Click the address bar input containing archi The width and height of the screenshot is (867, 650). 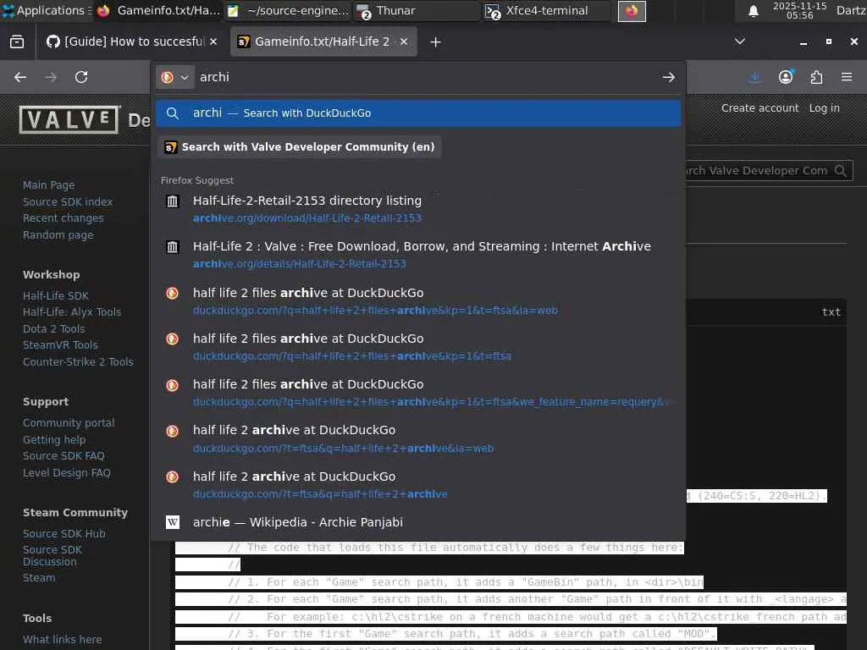coord(426,77)
